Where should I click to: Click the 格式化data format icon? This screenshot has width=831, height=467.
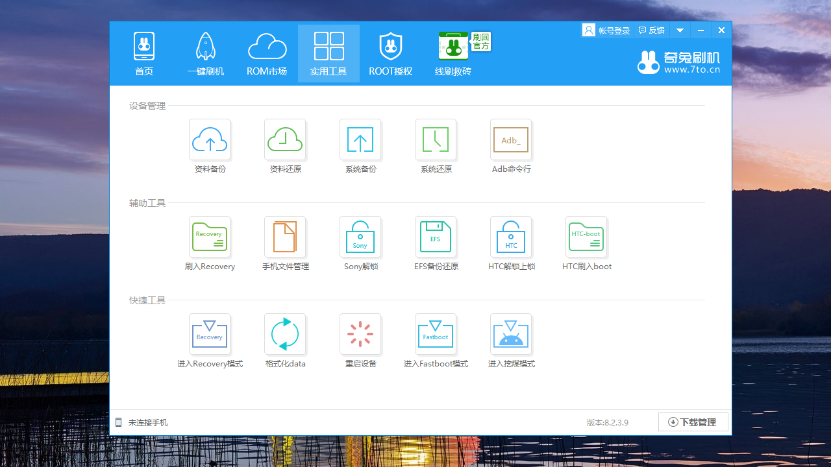pyautogui.click(x=285, y=335)
